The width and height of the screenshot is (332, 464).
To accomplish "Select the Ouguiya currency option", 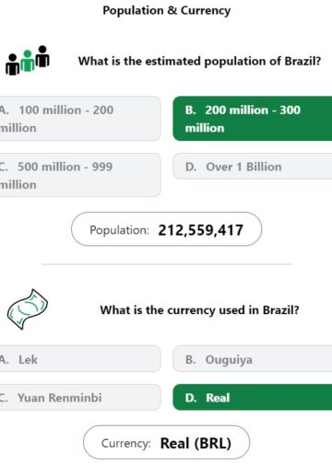I will (x=253, y=359).
